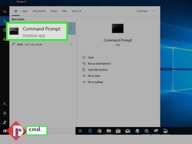Image resolution: width=192 pixels, height=144 pixels.
Task: Click the sidebar icon below Settings gear
Action: (x=5, y=123)
